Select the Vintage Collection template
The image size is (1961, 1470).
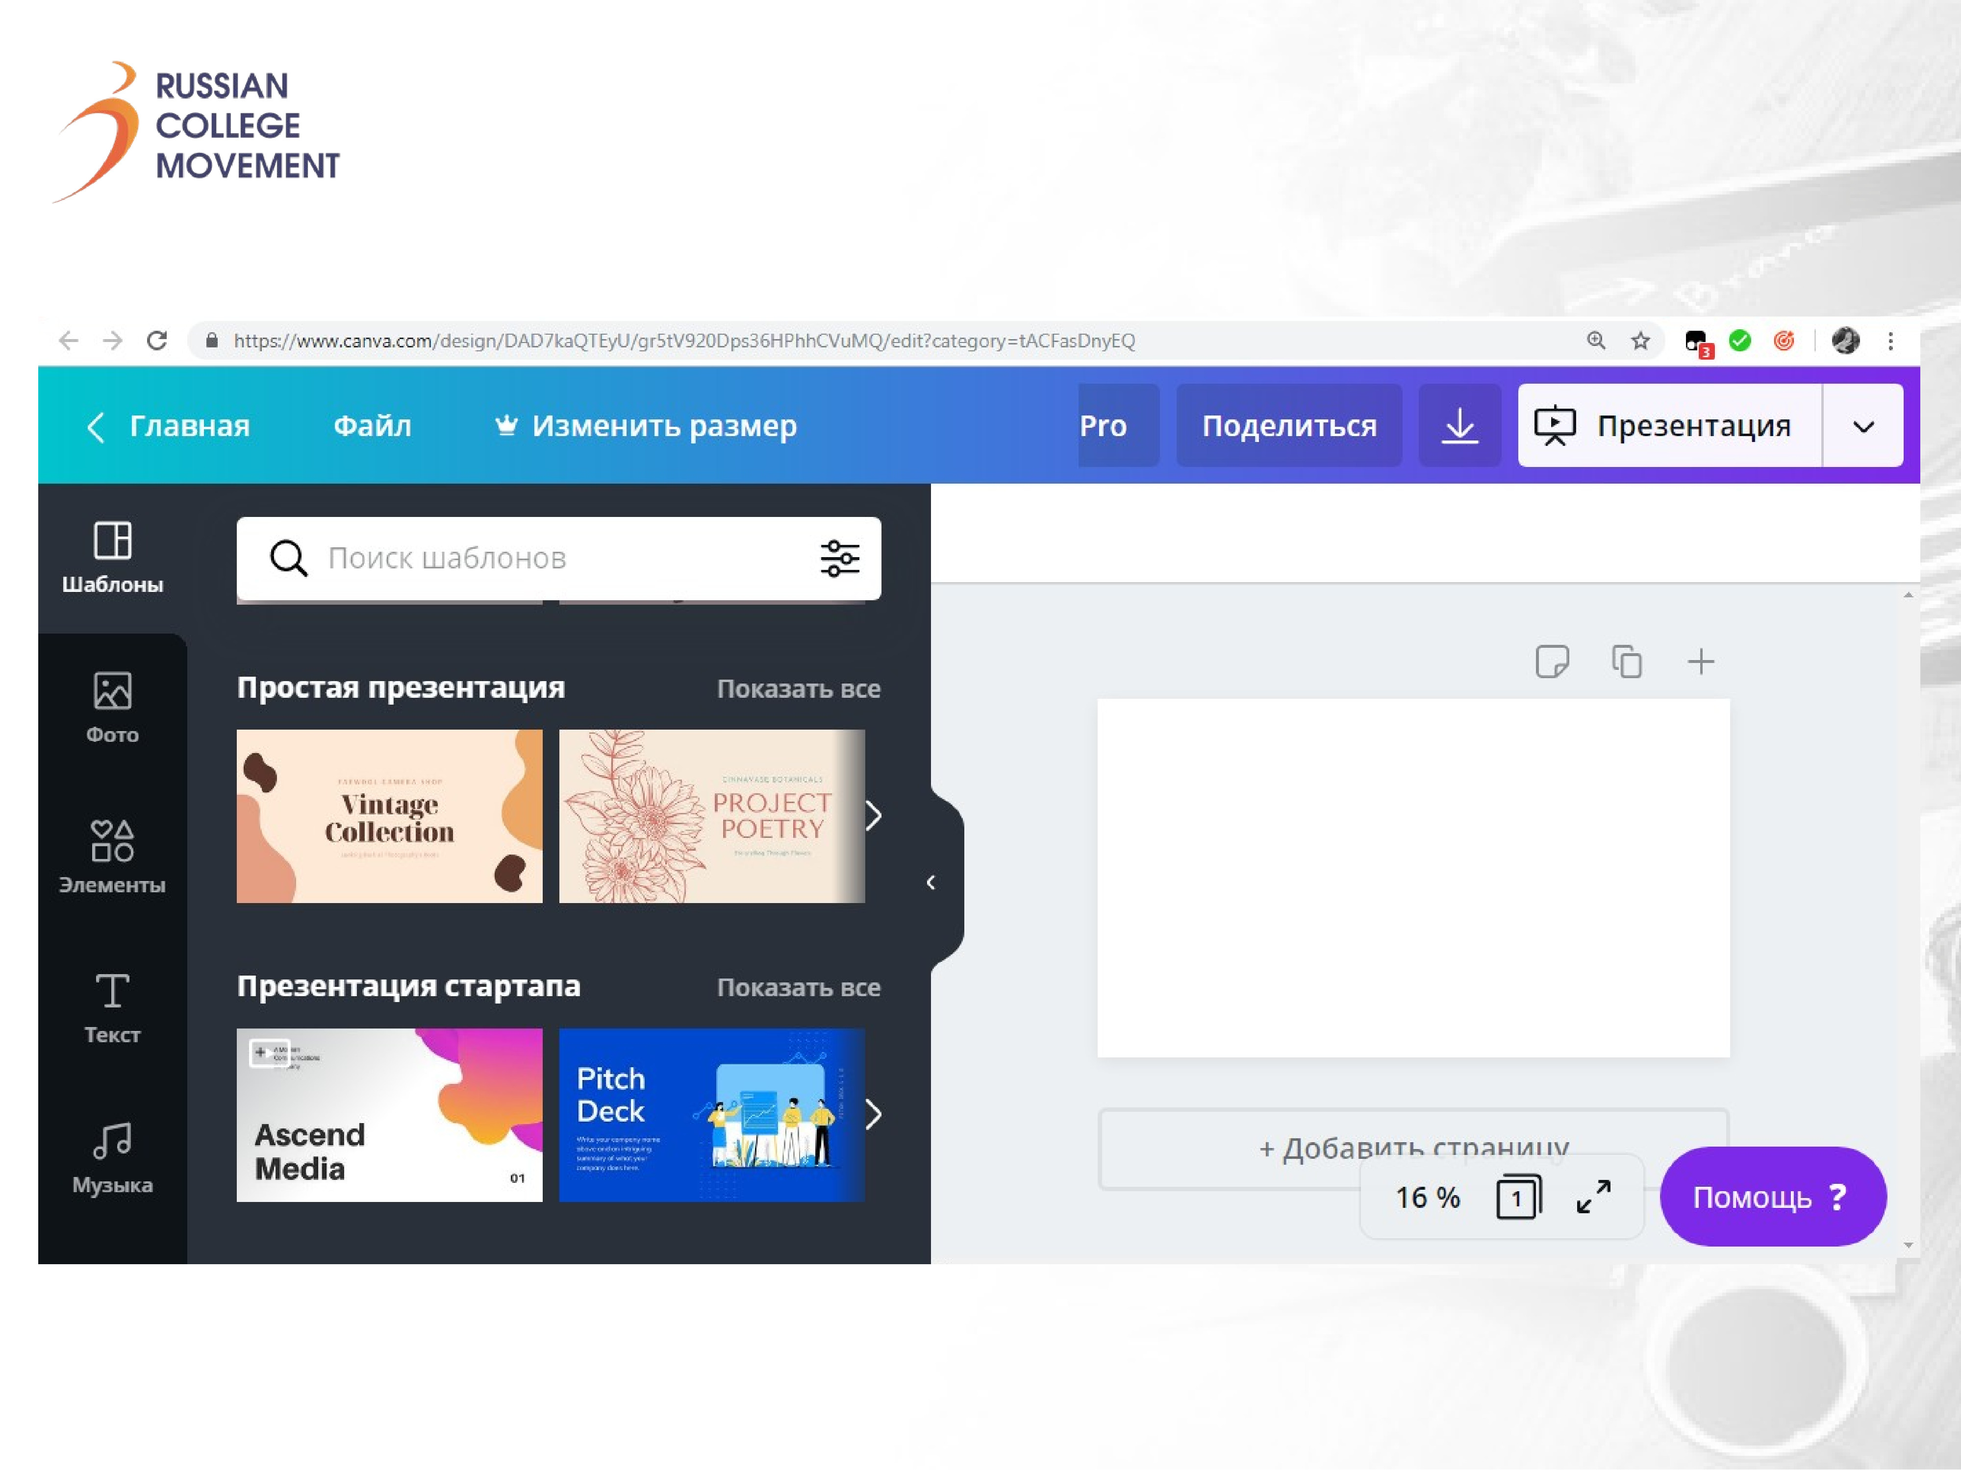coord(389,816)
